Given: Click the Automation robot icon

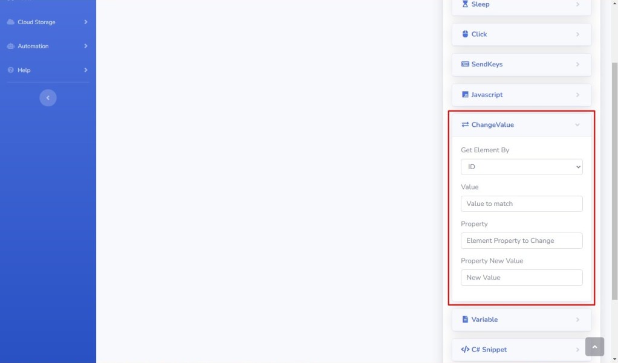Looking at the screenshot, I should (11, 46).
